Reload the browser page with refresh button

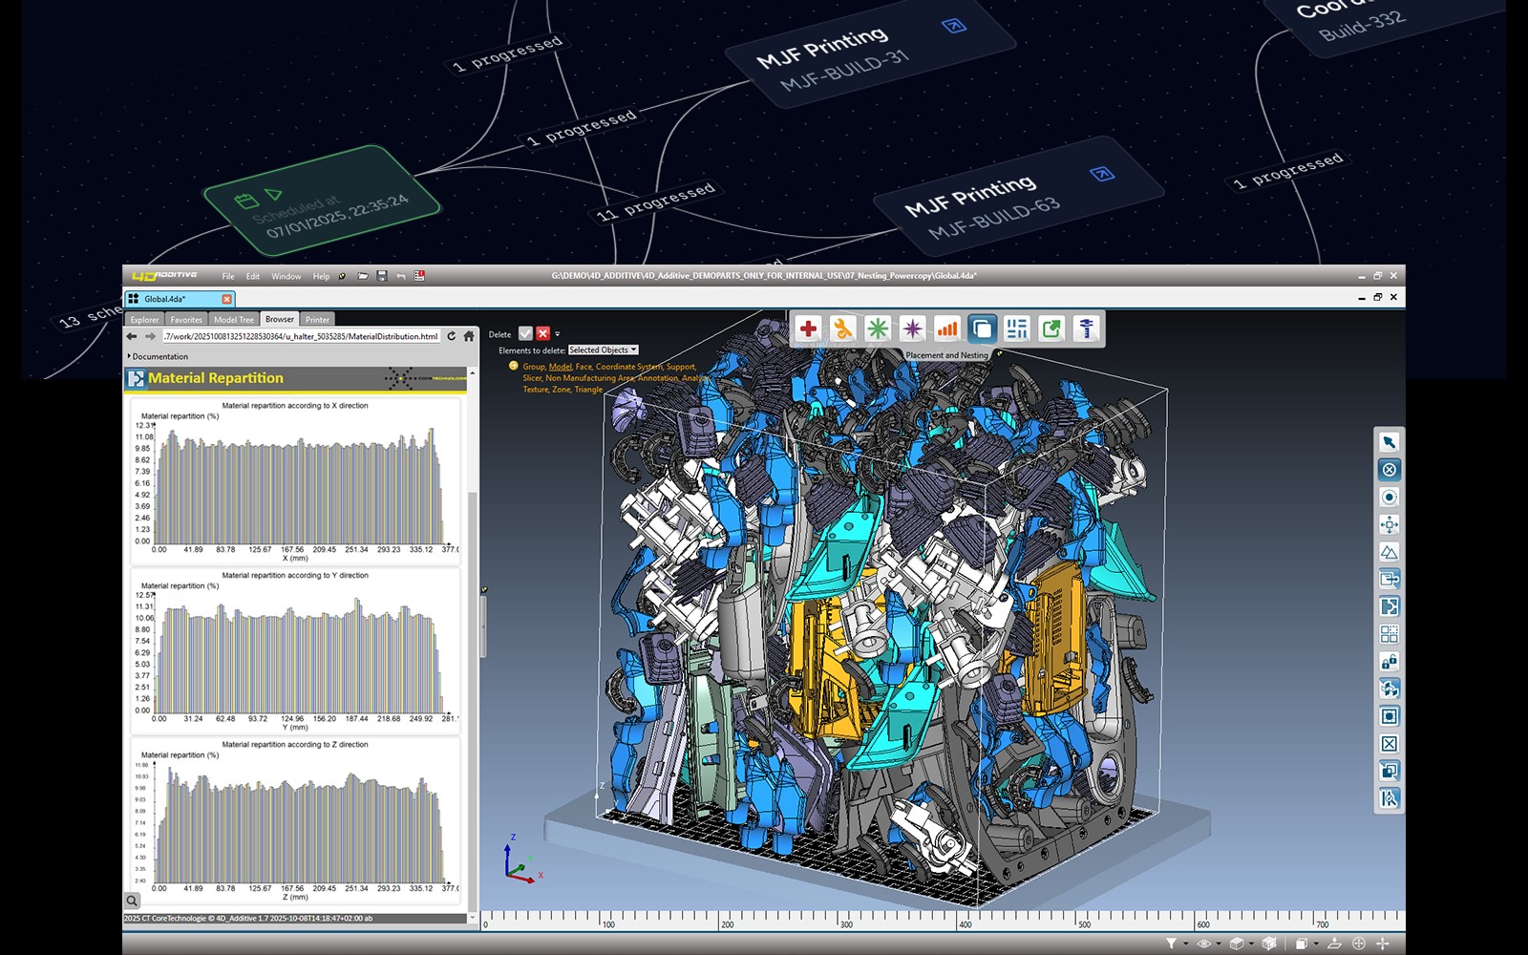point(452,336)
